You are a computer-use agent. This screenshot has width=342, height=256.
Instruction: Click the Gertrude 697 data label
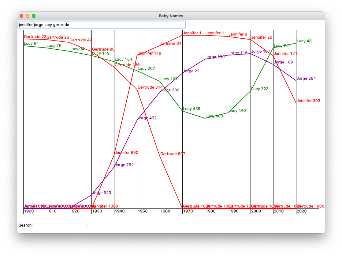[173, 154]
